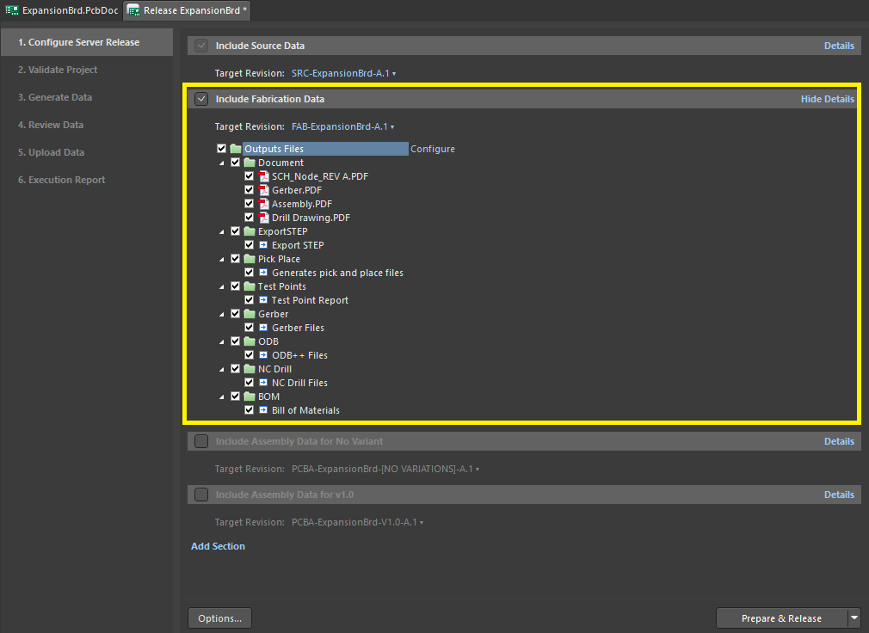Go to Generate Data step
This screenshot has width=869, height=633.
[87, 97]
